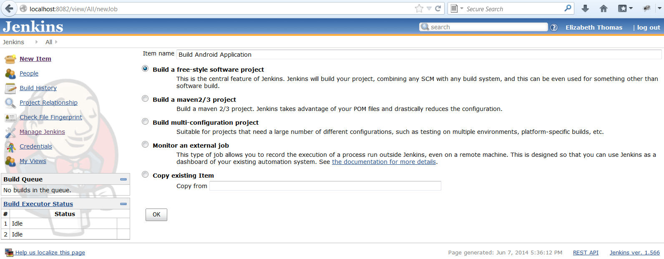Viewport: 664px width, 259px height.
Task: Focus the Item name text field
Action: (419, 55)
